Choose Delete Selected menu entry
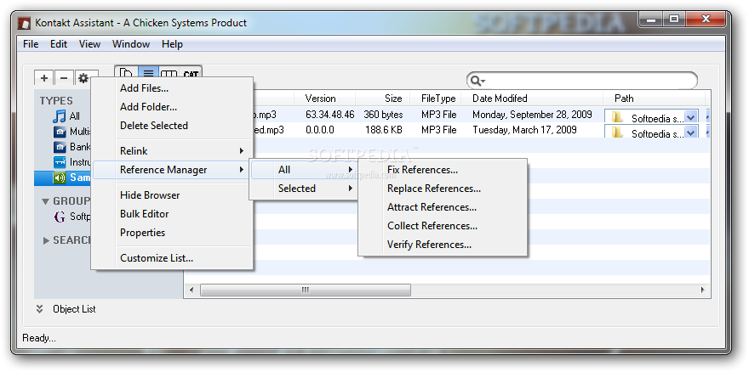This screenshot has height=372, width=749. [x=172, y=126]
